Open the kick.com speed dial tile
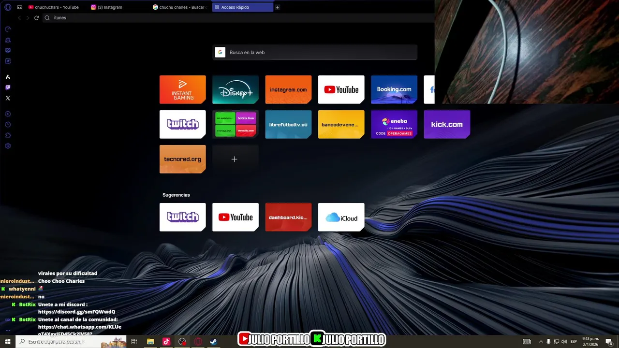The image size is (619, 348). [447, 124]
